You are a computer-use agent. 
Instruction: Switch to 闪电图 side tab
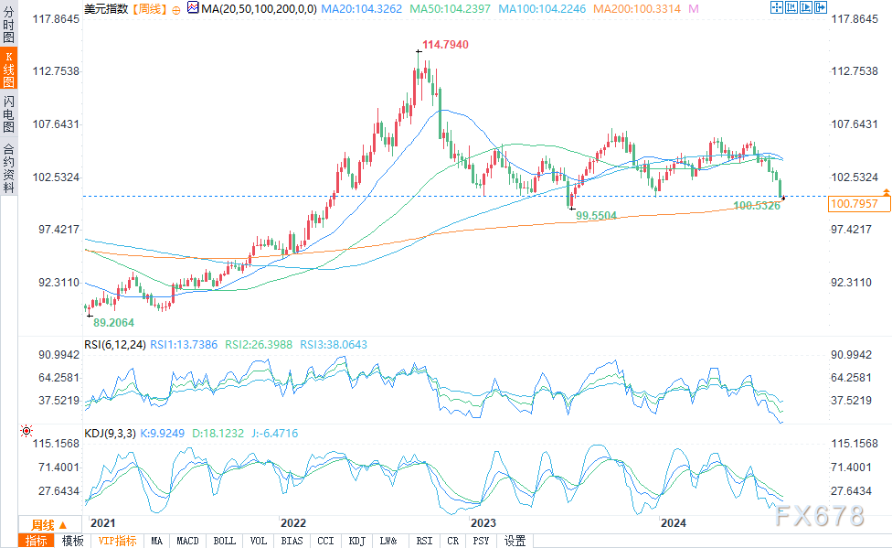point(8,114)
